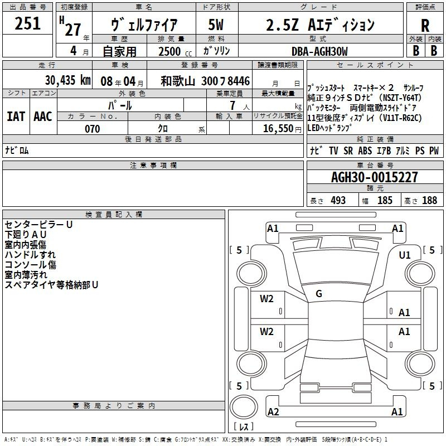Select the セールスポイント section header
Viewport: 446px width, 446px height.
pos(375,65)
